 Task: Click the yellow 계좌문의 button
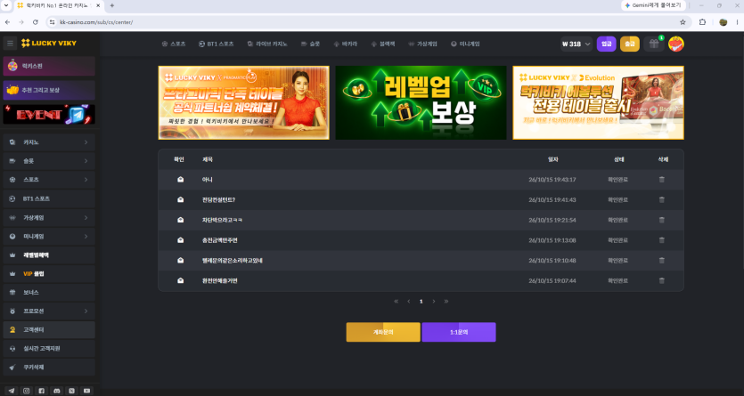pyautogui.click(x=383, y=332)
